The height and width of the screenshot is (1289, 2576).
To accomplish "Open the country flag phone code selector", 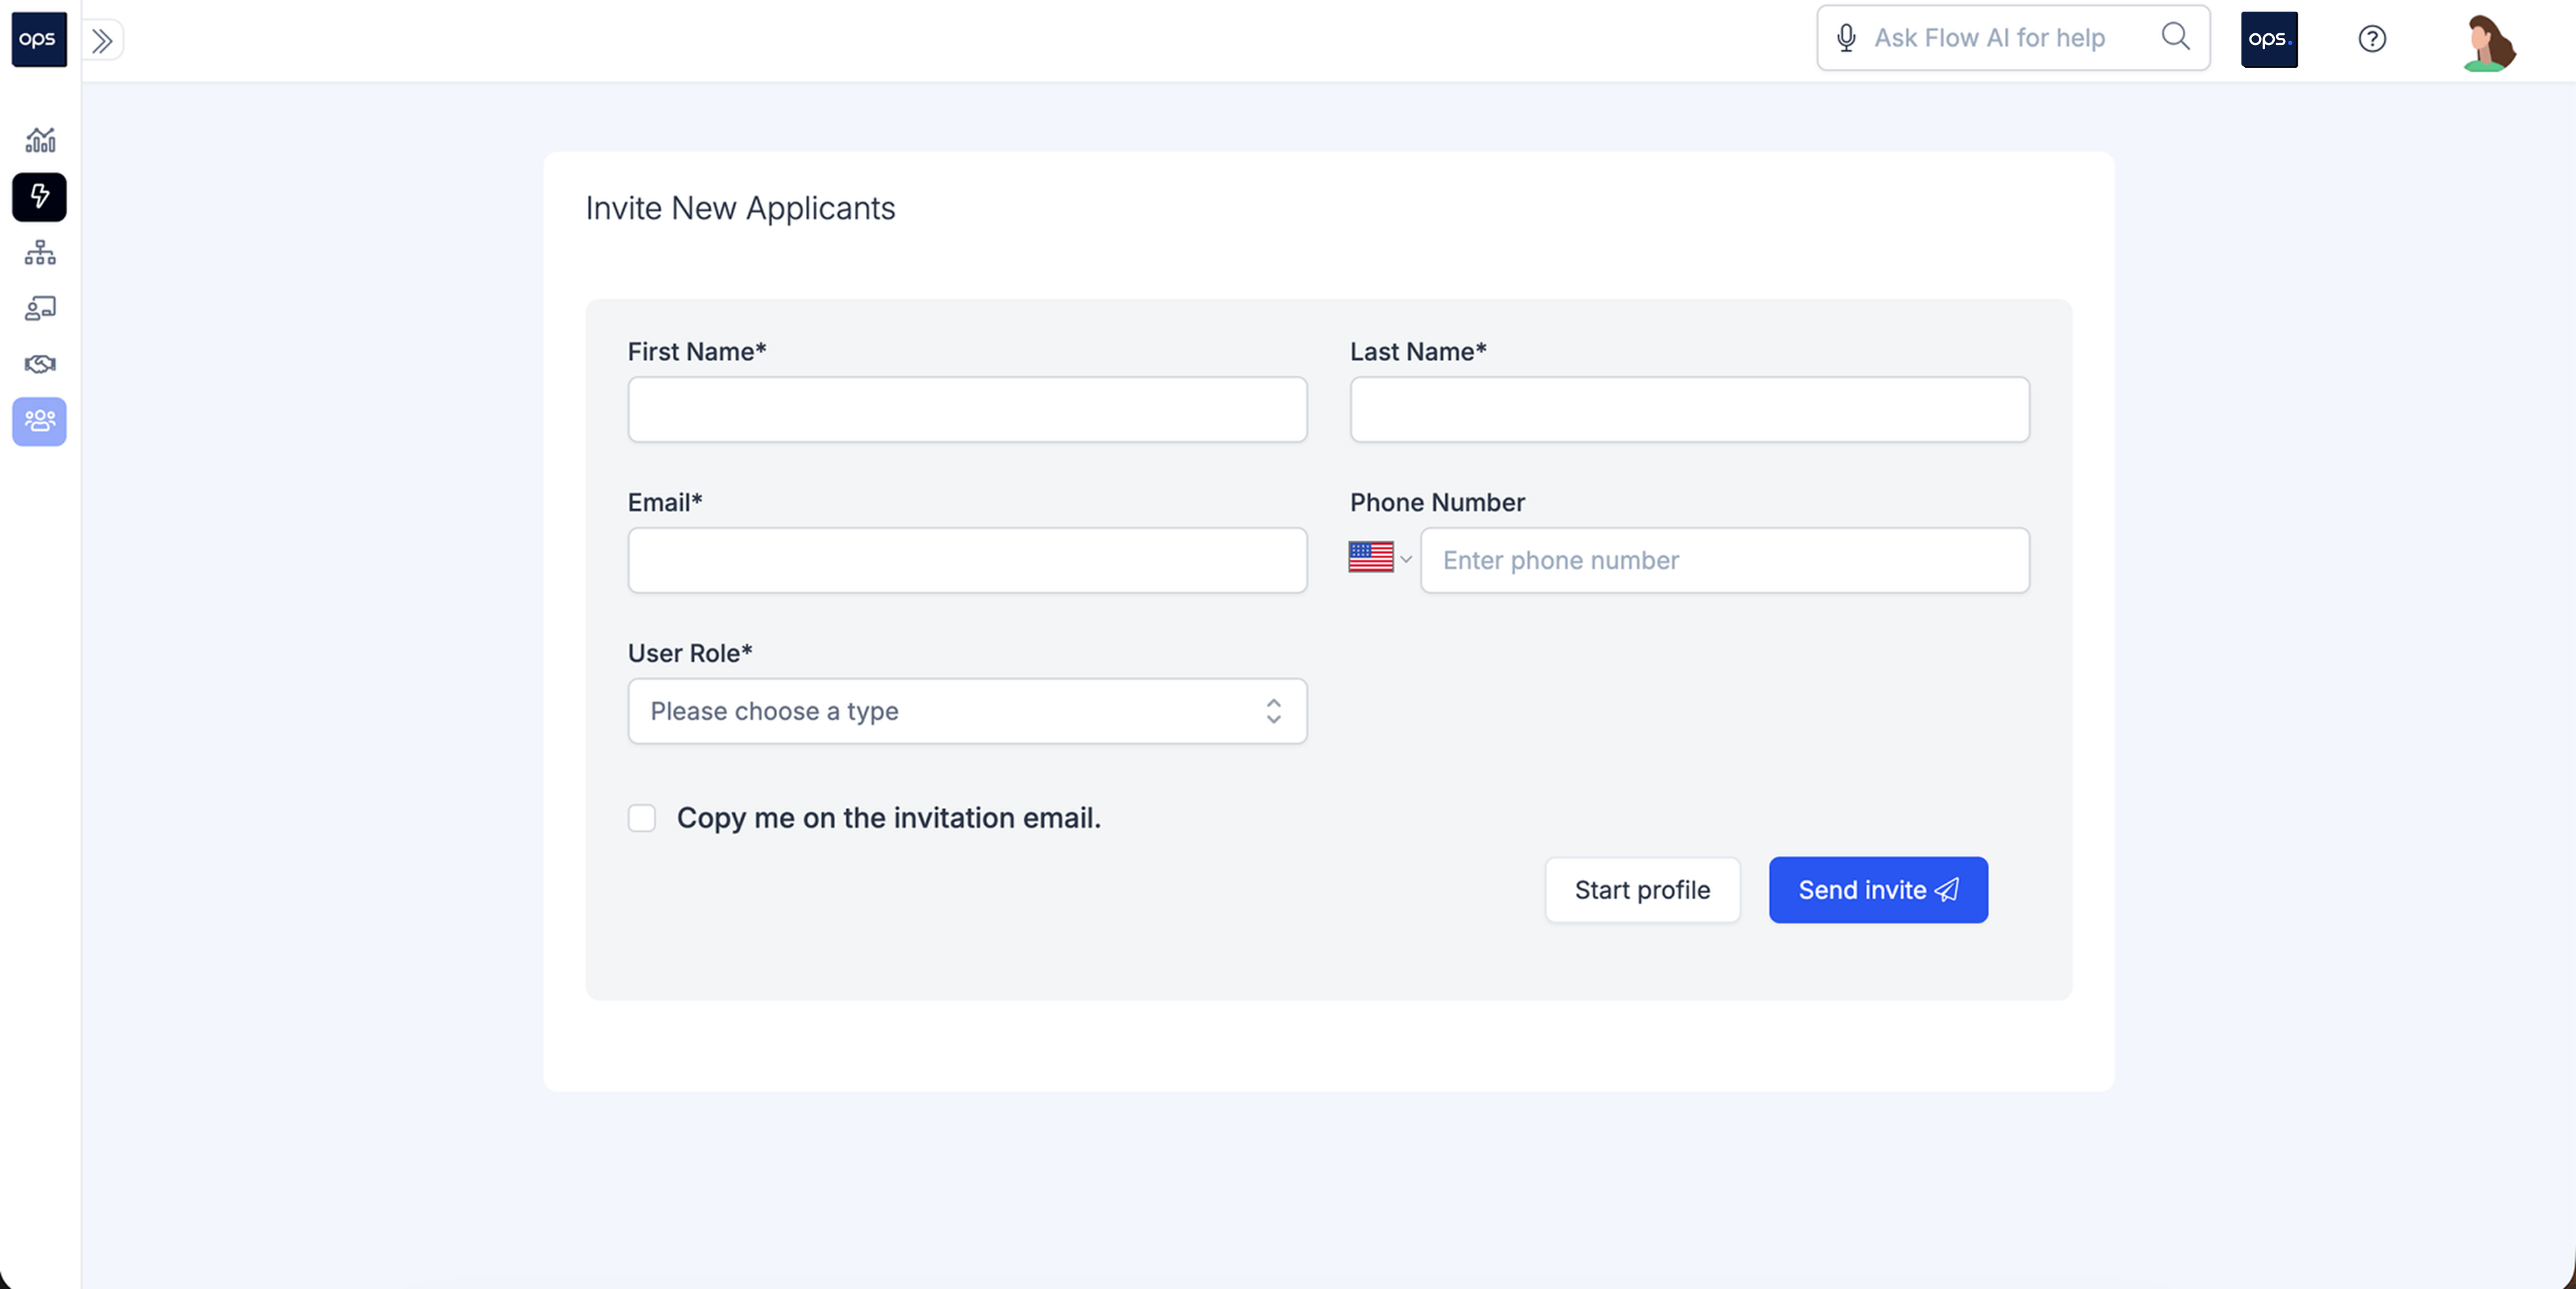I will click(1380, 558).
